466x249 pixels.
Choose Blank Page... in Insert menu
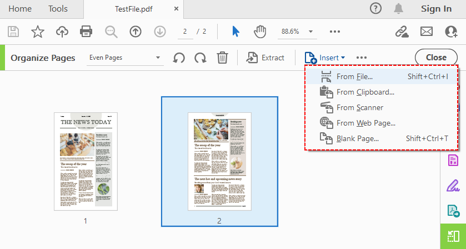point(382,138)
